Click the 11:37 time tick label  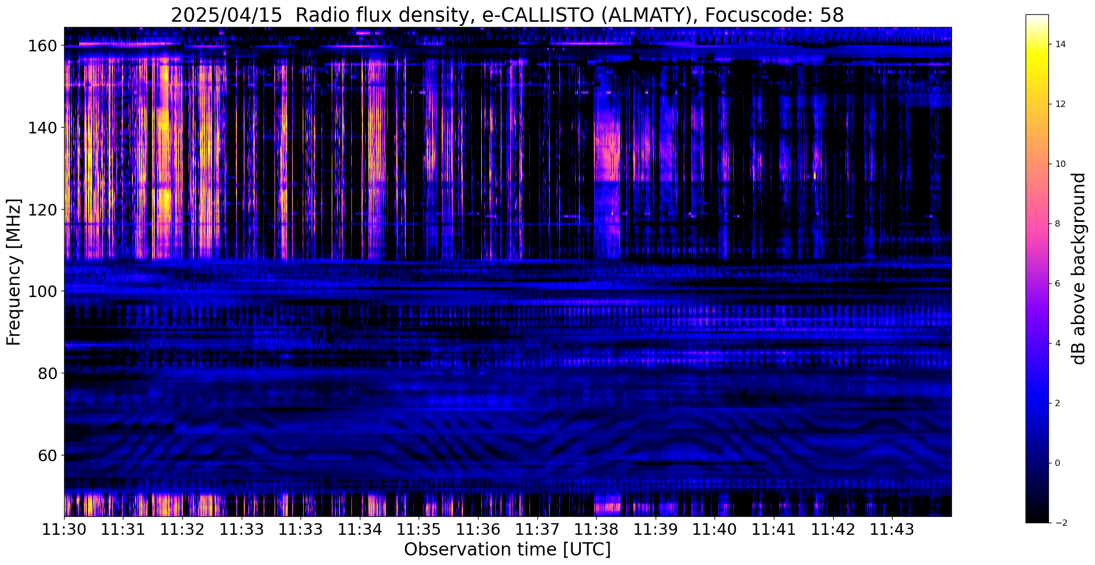point(537,530)
